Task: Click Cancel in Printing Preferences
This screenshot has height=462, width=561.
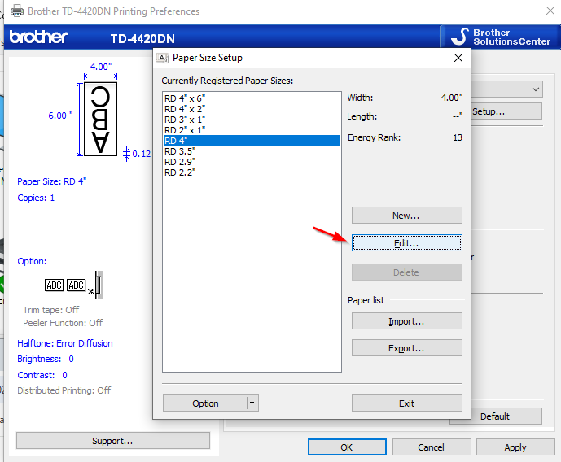Action: click(432, 447)
